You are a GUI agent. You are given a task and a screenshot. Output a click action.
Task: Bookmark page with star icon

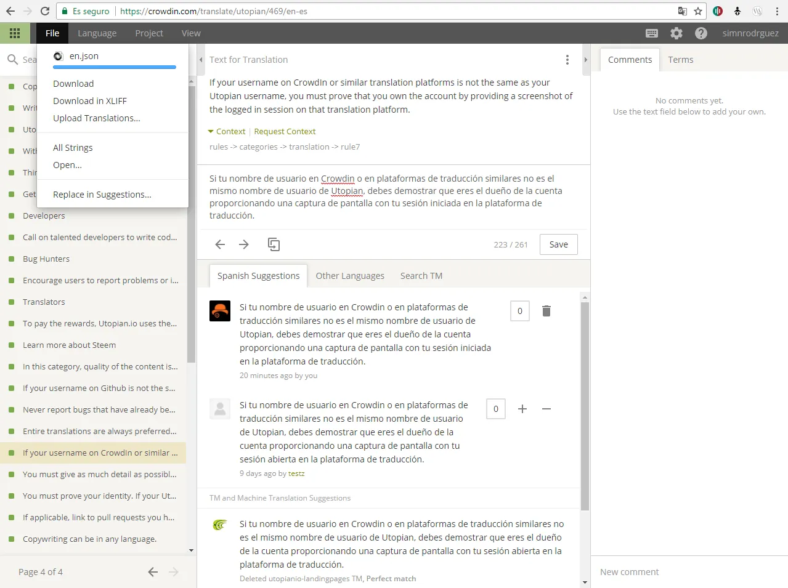pyautogui.click(x=698, y=11)
